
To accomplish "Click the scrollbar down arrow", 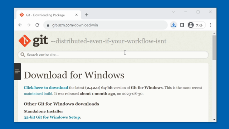I will coord(214,120).
